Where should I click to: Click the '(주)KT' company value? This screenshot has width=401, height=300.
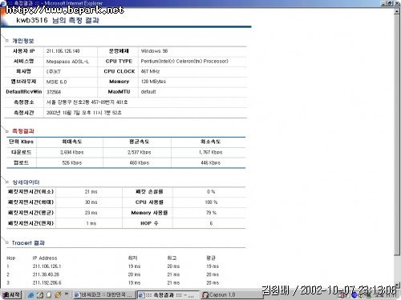click(54, 71)
